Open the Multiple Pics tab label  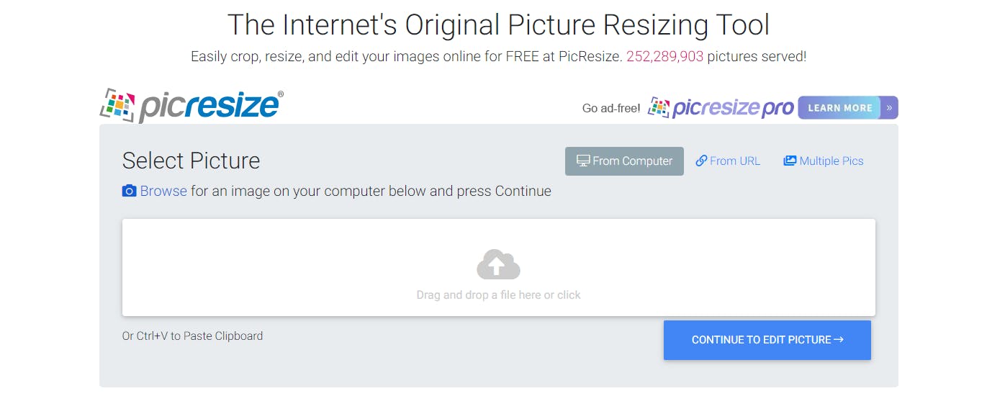[x=831, y=161]
